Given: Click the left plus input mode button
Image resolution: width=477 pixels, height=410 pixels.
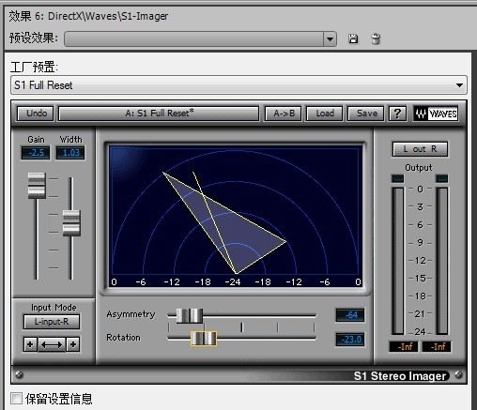Looking at the screenshot, I should [x=30, y=344].
